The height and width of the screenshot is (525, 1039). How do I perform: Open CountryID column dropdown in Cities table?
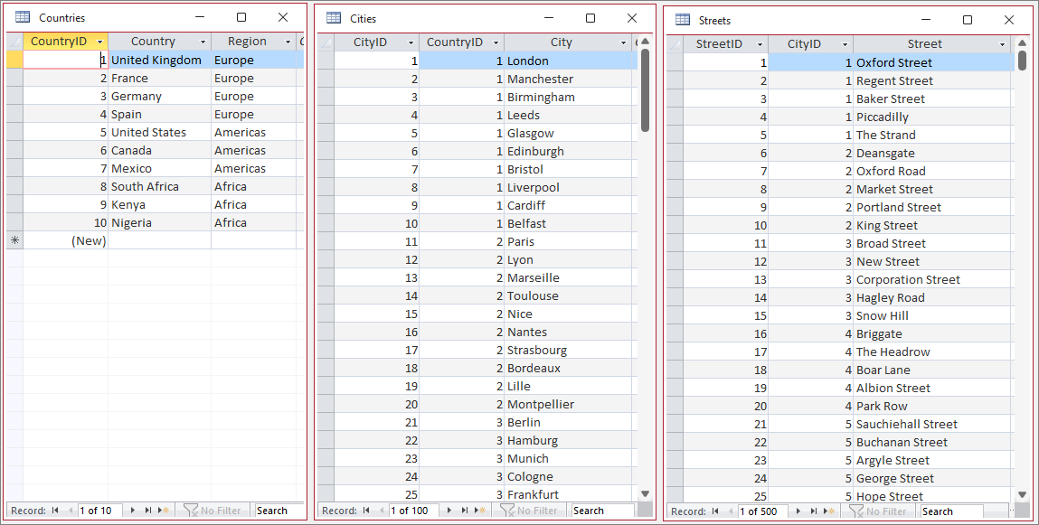click(496, 42)
